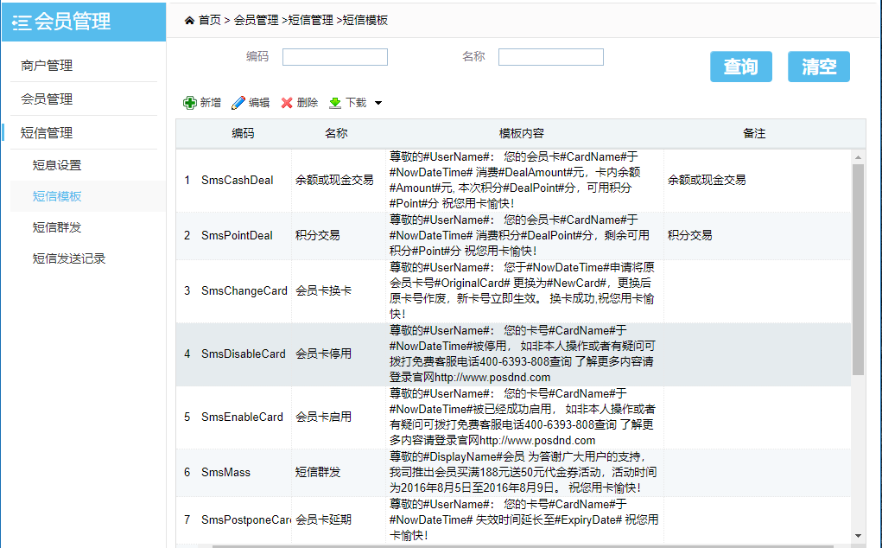Open 短信发送记录 submenu item

point(69,258)
